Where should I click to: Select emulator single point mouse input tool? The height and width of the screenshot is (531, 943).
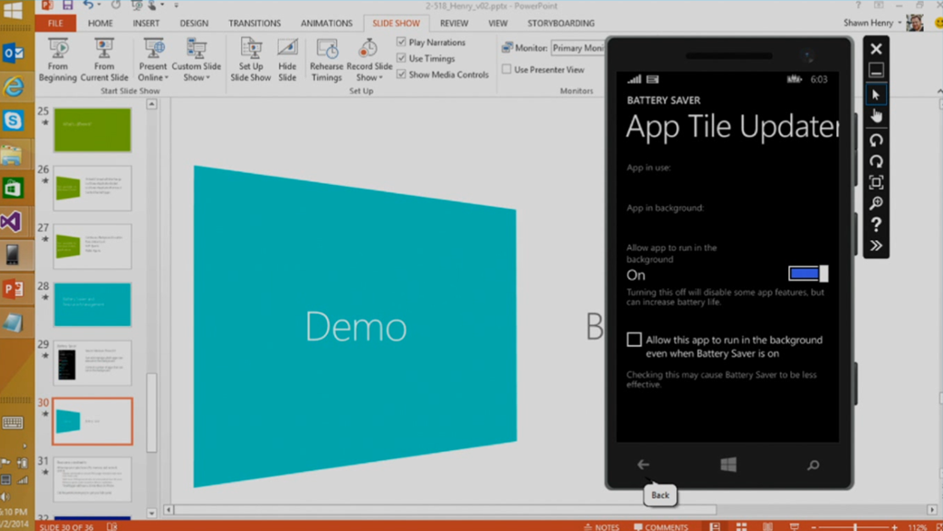tap(877, 94)
